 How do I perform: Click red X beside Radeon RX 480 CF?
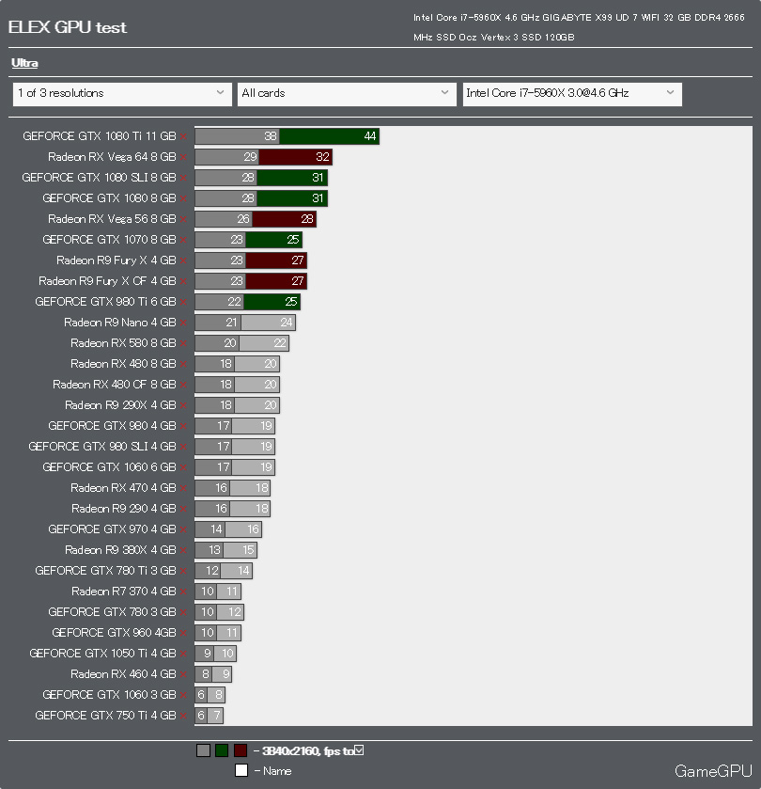183,385
